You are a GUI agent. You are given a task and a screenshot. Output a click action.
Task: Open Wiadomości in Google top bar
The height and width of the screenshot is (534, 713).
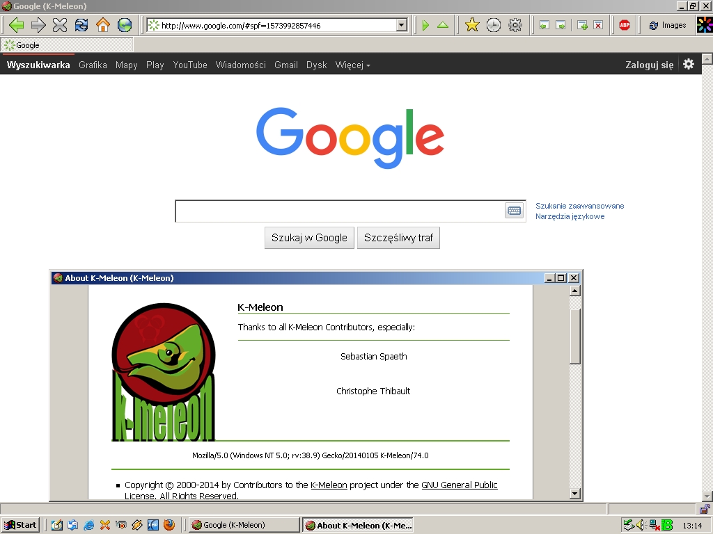240,65
